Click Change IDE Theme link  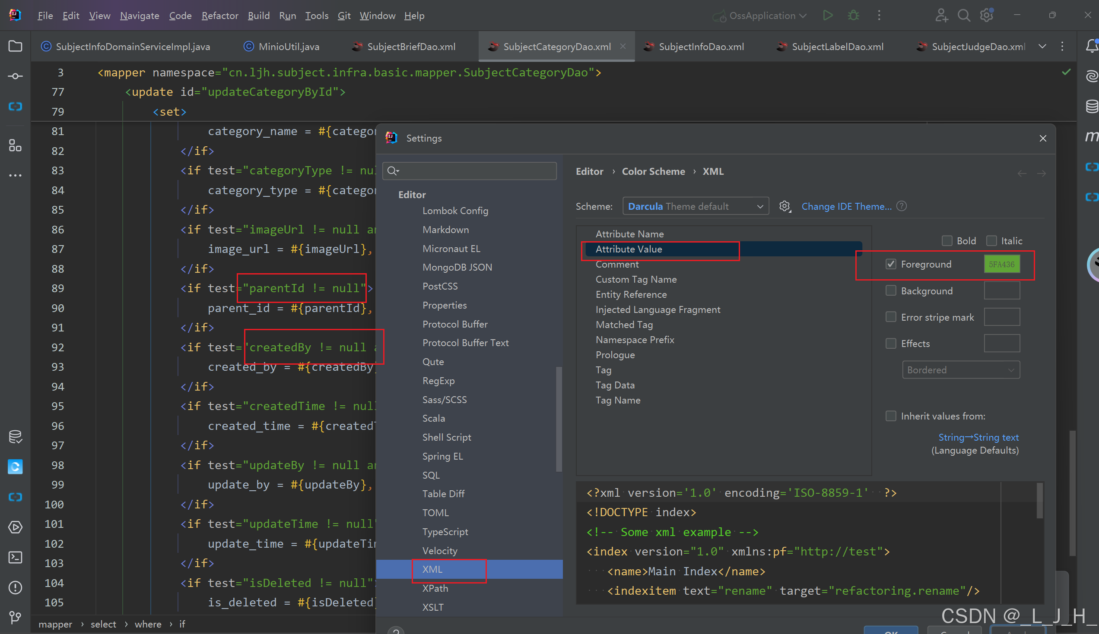[846, 206]
